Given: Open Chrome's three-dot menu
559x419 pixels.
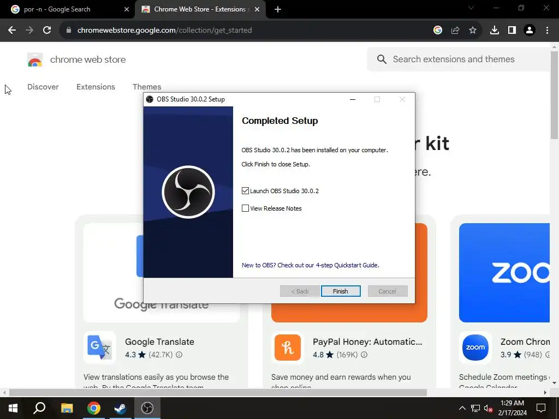Looking at the screenshot, I should [547, 31].
